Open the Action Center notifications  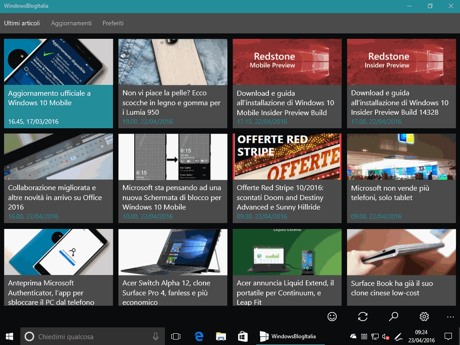click(448, 336)
